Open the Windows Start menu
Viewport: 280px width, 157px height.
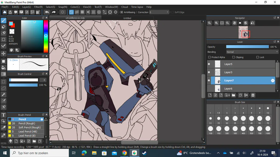[x=5, y=153]
